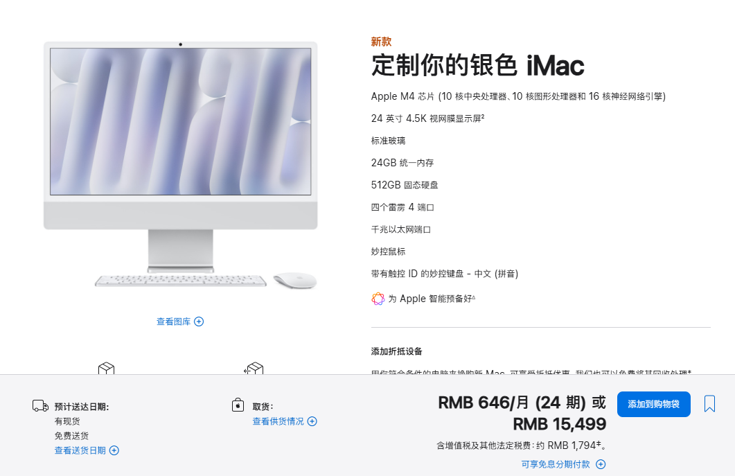
Task: Click the shipping box icon below the gallery
Action: pos(107,369)
